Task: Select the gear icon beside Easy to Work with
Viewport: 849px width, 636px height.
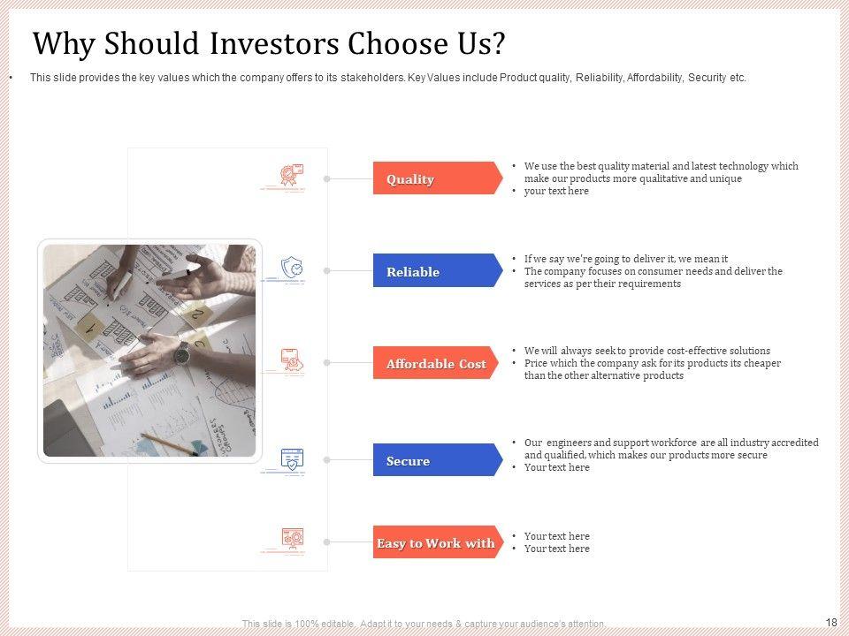Action: coord(292,537)
